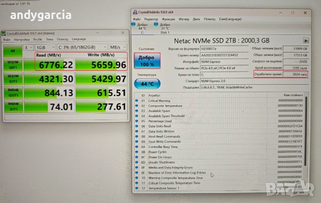Start the SEQ1M Q1T1 test

pyautogui.click(x=13, y=79)
